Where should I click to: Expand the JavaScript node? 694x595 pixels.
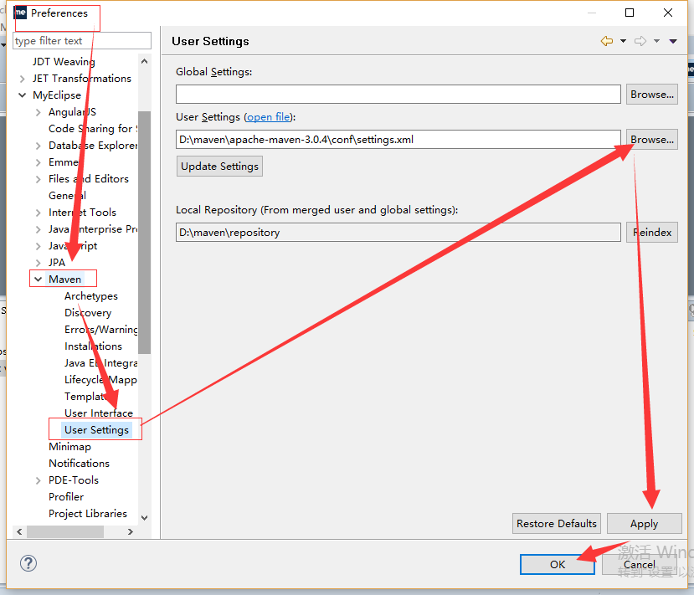[x=38, y=246]
